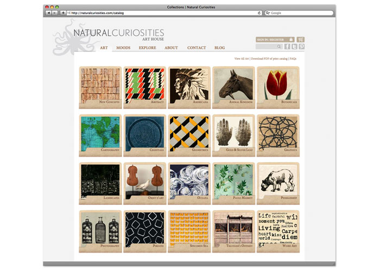Reload the page with the refresh icon
The height and width of the screenshot is (271, 380).
[x=259, y=13]
